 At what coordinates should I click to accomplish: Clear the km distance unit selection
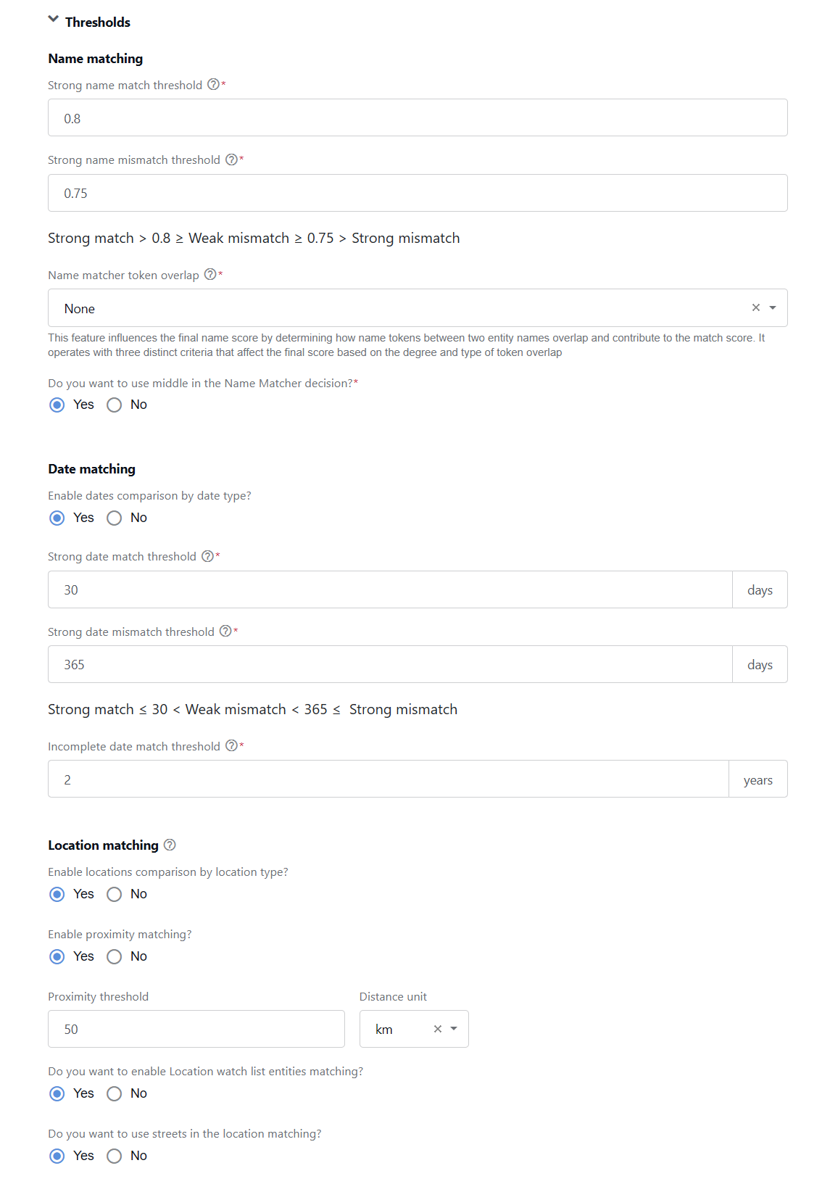(x=438, y=1029)
